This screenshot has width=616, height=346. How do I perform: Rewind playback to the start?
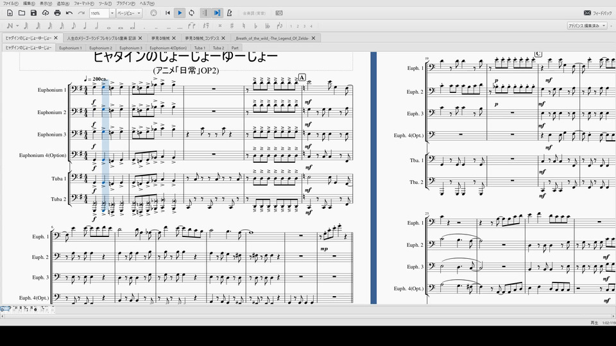(168, 13)
